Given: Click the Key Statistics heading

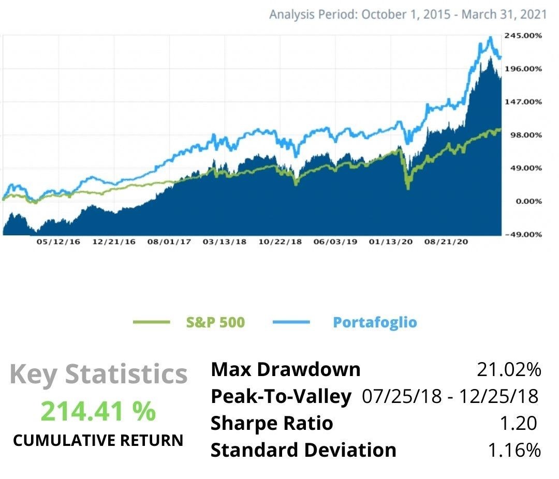Looking at the screenshot, I should (98, 374).
